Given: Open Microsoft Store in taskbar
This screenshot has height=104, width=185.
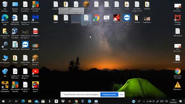Looking at the screenshot, I should [43, 101].
